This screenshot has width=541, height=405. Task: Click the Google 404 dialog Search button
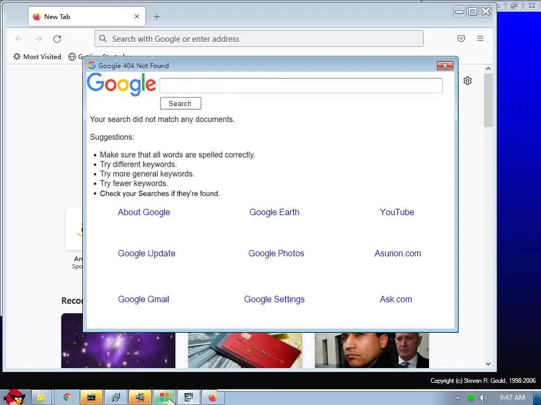pos(181,103)
